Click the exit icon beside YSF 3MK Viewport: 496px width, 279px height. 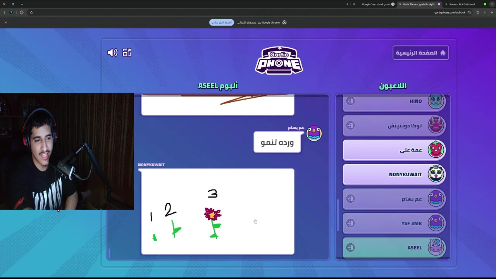350,223
